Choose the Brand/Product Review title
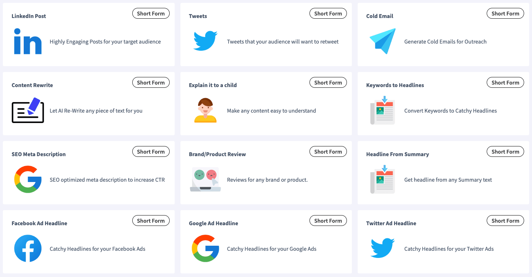The height and width of the screenshot is (277, 532). tap(217, 154)
